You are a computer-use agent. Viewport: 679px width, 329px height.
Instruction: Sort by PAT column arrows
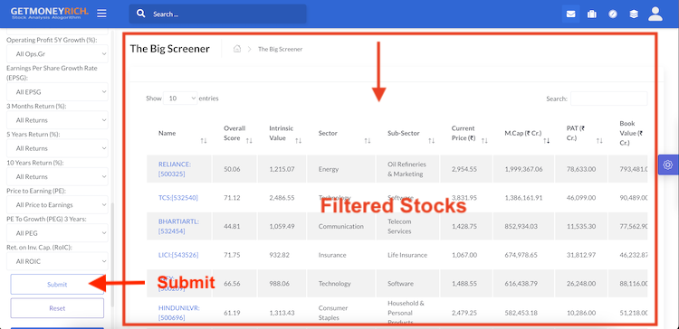tap(599, 141)
